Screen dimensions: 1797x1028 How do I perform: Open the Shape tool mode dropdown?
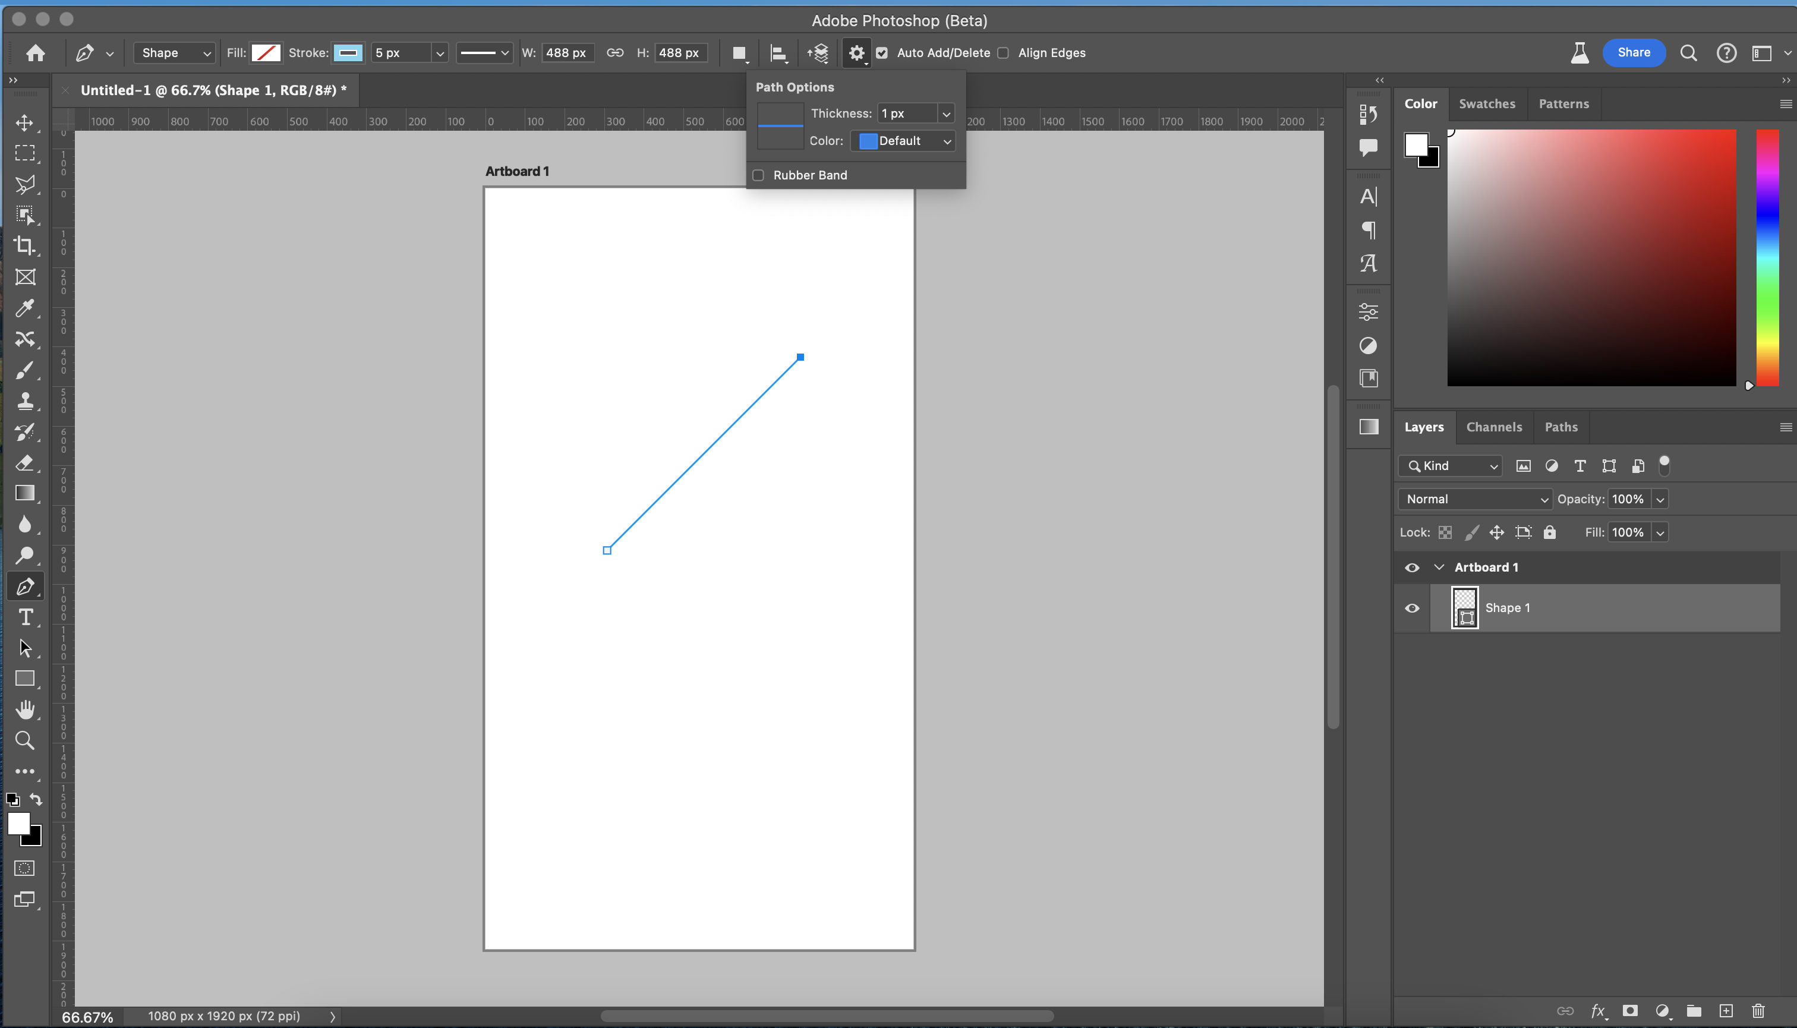174,53
